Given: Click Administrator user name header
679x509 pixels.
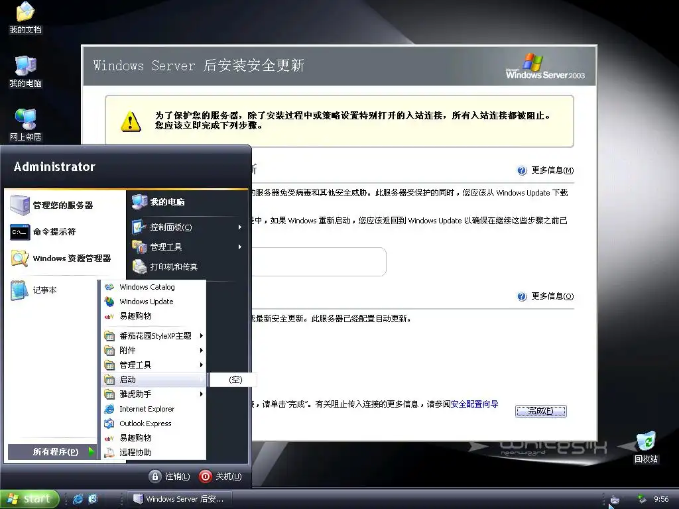Looking at the screenshot, I should pos(54,166).
